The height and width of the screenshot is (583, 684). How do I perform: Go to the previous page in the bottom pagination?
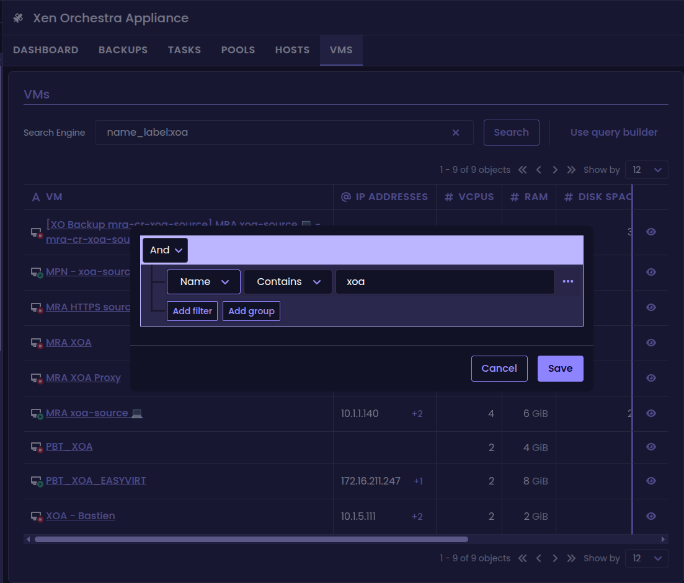pyautogui.click(x=539, y=558)
